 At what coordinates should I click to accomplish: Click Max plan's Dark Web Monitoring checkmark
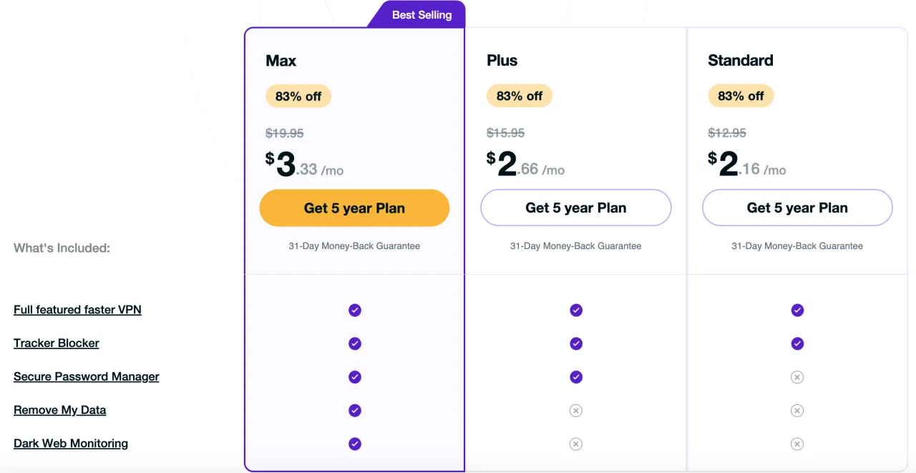(x=354, y=444)
